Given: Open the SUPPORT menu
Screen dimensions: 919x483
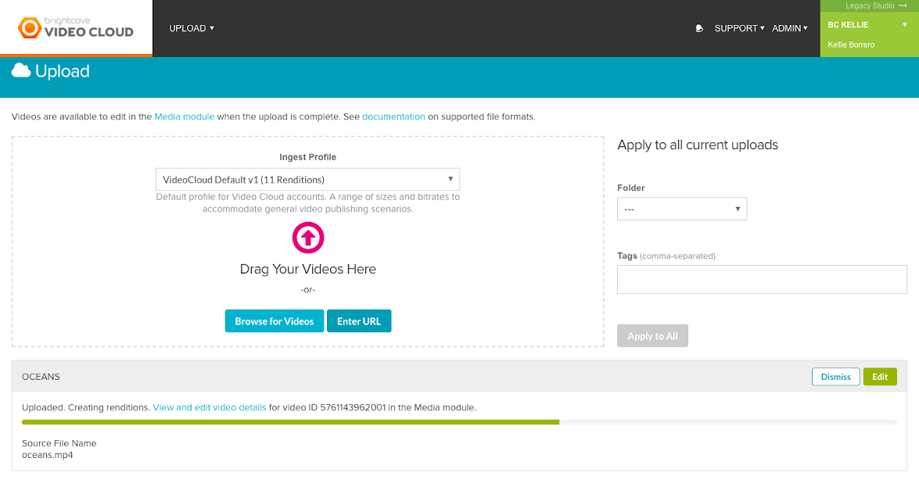Looking at the screenshot, I should [739, 28].
